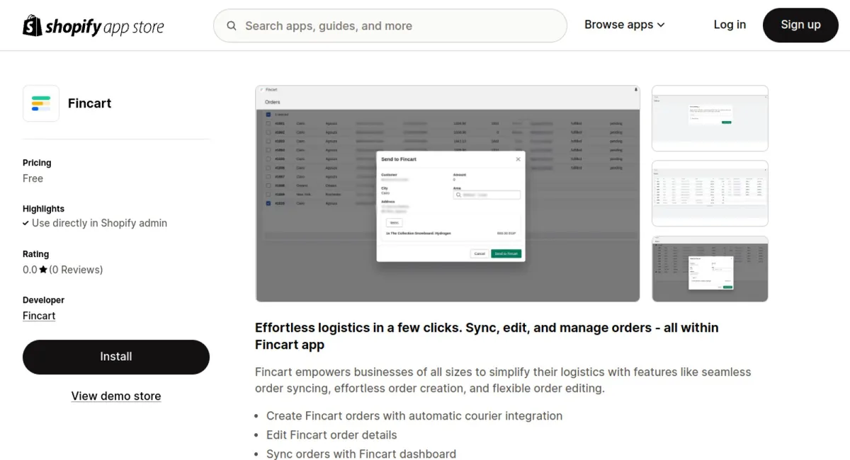Open the first small screenshot thumbnail
Viewport: 850px width, 460px height.
point(710,118)
